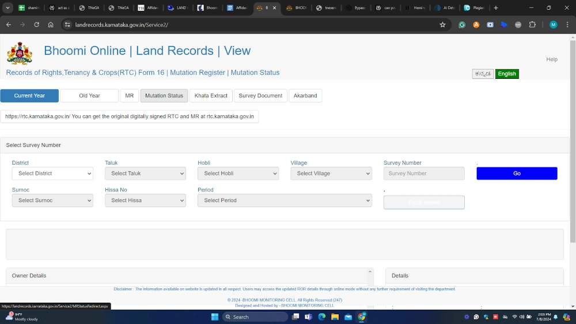Image resolution: width=576 pixels, height=324 pixels.
Task: Open the Copilot icon in system tray
Action: click(566, 317)
